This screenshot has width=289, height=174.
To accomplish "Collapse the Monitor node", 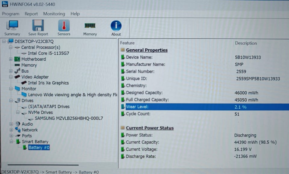I will coord(11,88).
